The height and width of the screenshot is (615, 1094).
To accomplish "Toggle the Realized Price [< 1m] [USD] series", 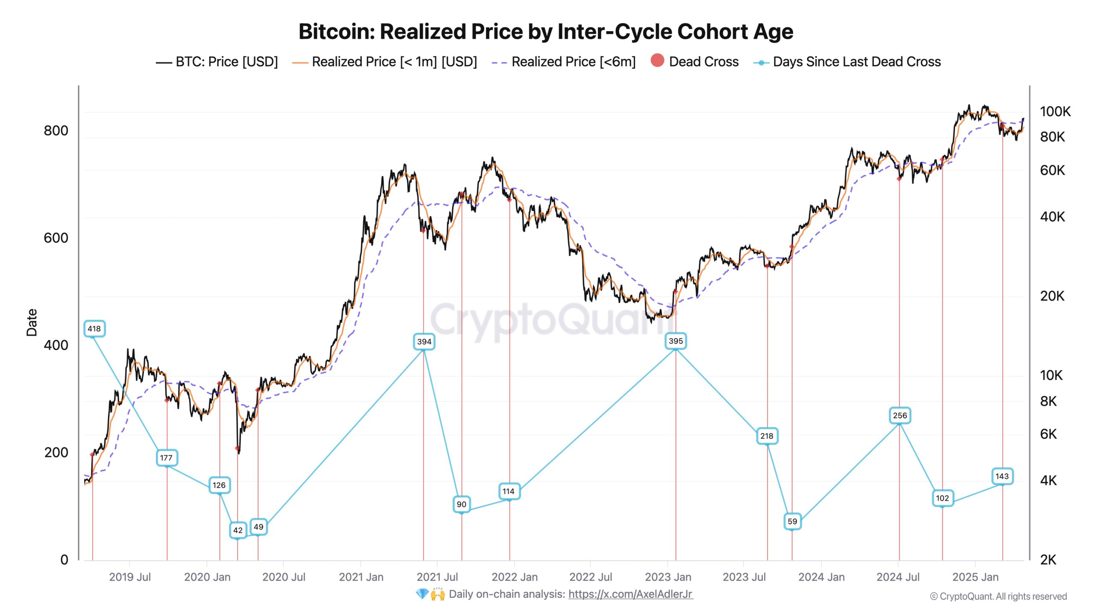I will [394, 62].
